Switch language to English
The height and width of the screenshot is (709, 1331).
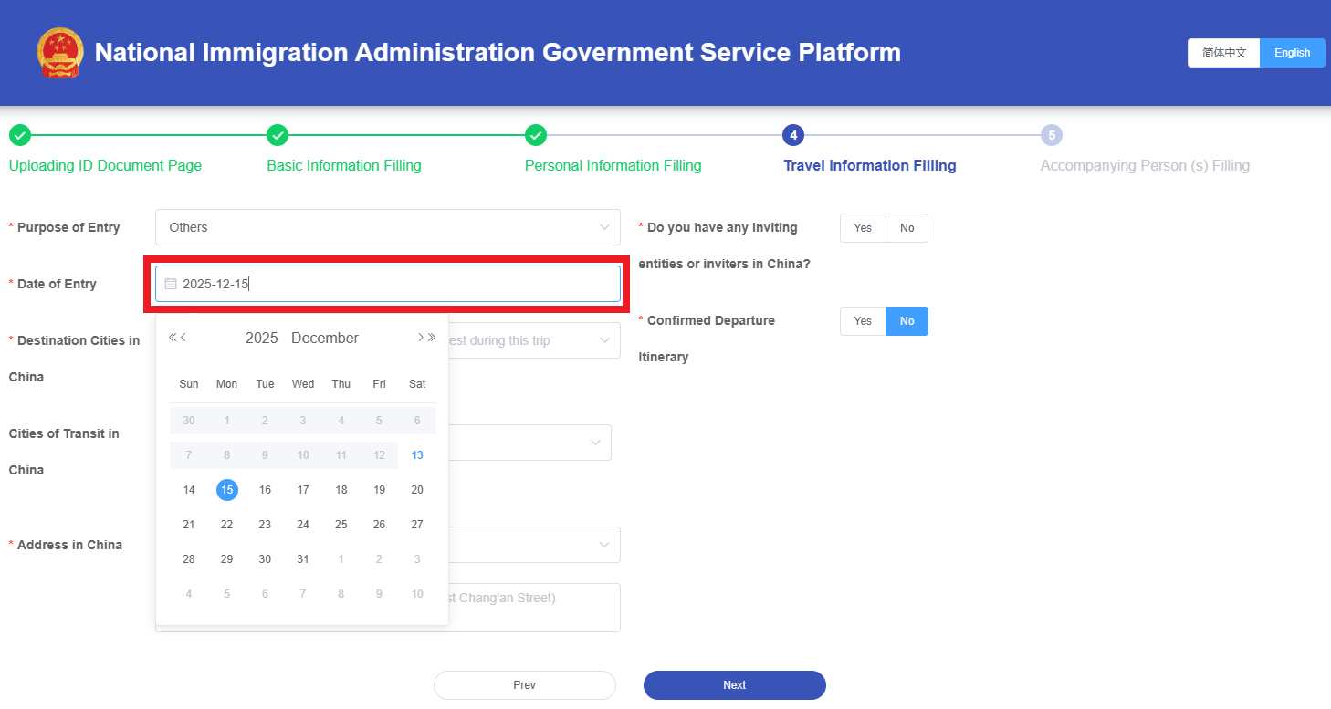[1293, 53]
